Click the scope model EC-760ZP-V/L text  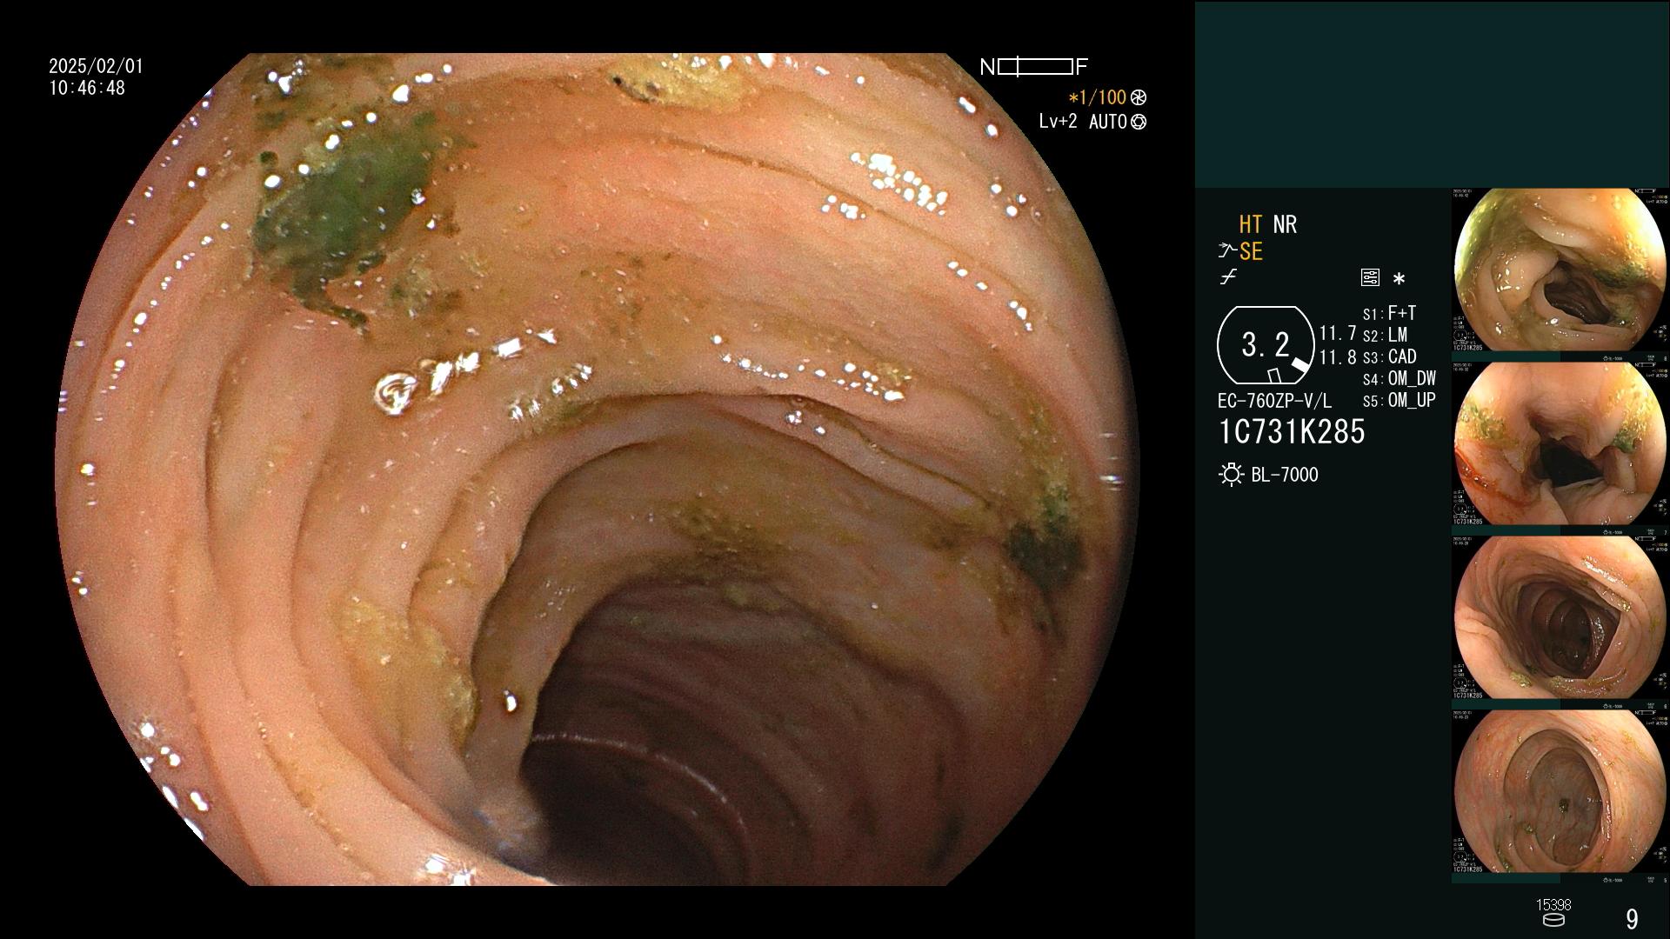click(x=1274, y=401)
